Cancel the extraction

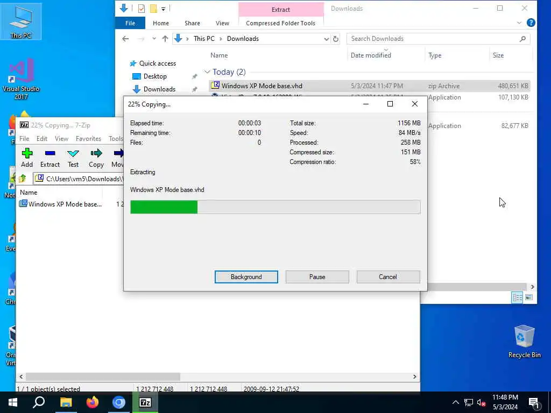pos(388,277)
